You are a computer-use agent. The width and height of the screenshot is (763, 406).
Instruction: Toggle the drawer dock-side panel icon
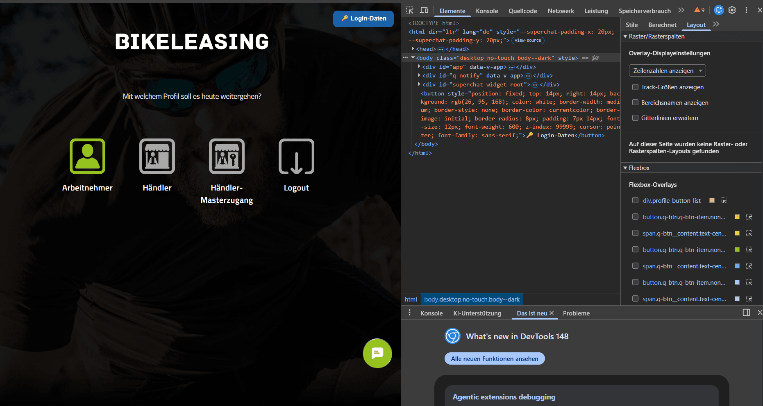tap(746, 313)
